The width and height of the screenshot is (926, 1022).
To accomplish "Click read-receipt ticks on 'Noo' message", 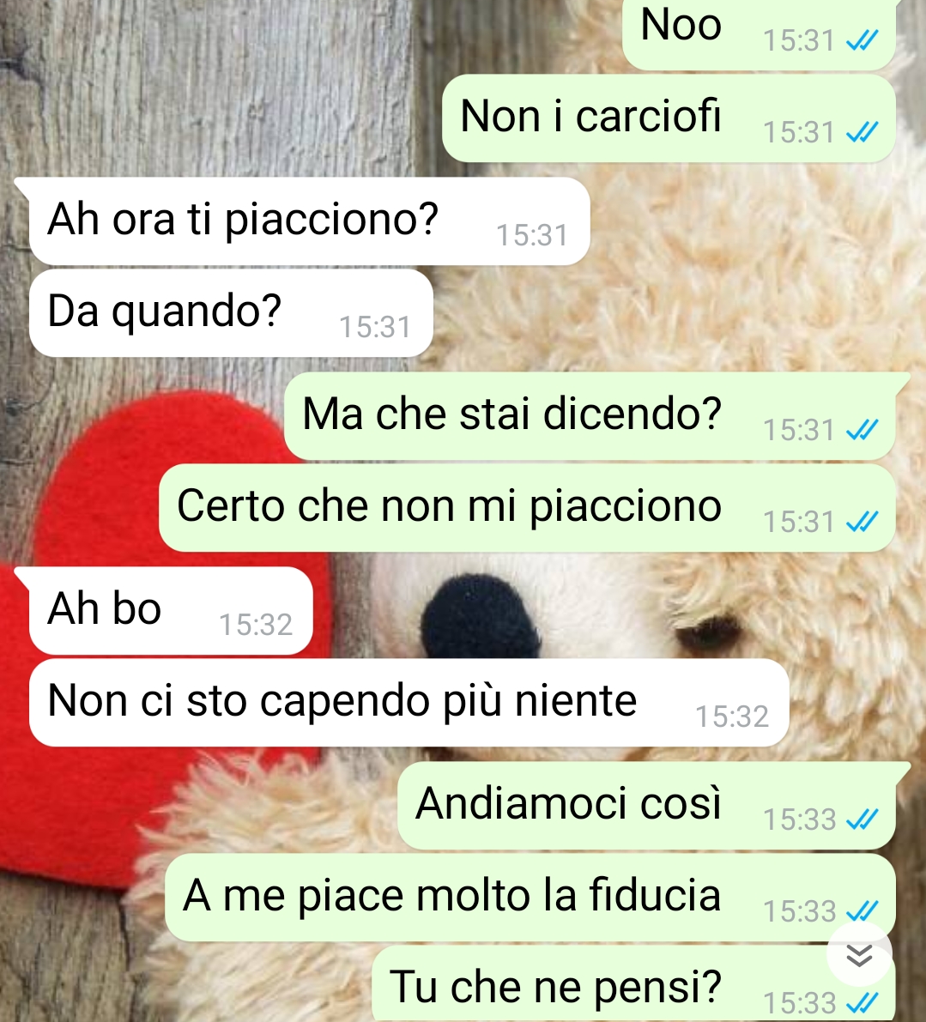I will (x=862, y=41).
